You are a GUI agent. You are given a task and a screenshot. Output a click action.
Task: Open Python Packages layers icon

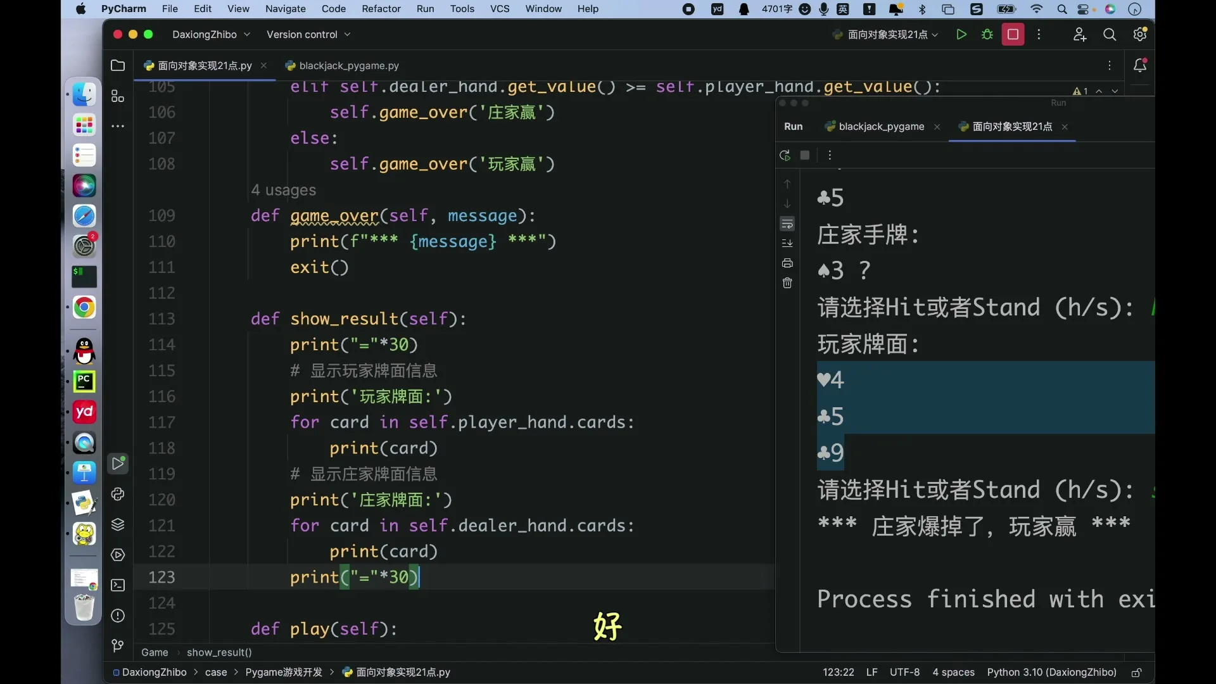pos(118,524)
